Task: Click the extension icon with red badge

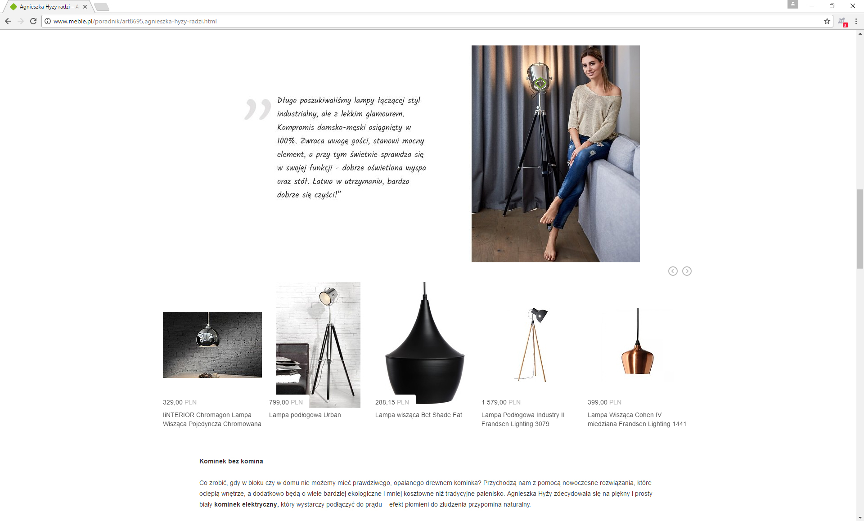Action: pos(842,22)
